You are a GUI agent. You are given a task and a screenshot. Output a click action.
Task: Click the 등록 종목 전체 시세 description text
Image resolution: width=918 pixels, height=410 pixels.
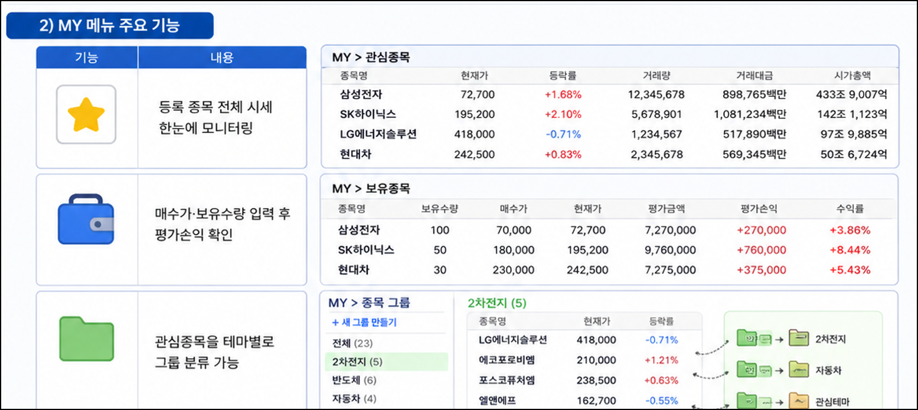pos(215,107)
